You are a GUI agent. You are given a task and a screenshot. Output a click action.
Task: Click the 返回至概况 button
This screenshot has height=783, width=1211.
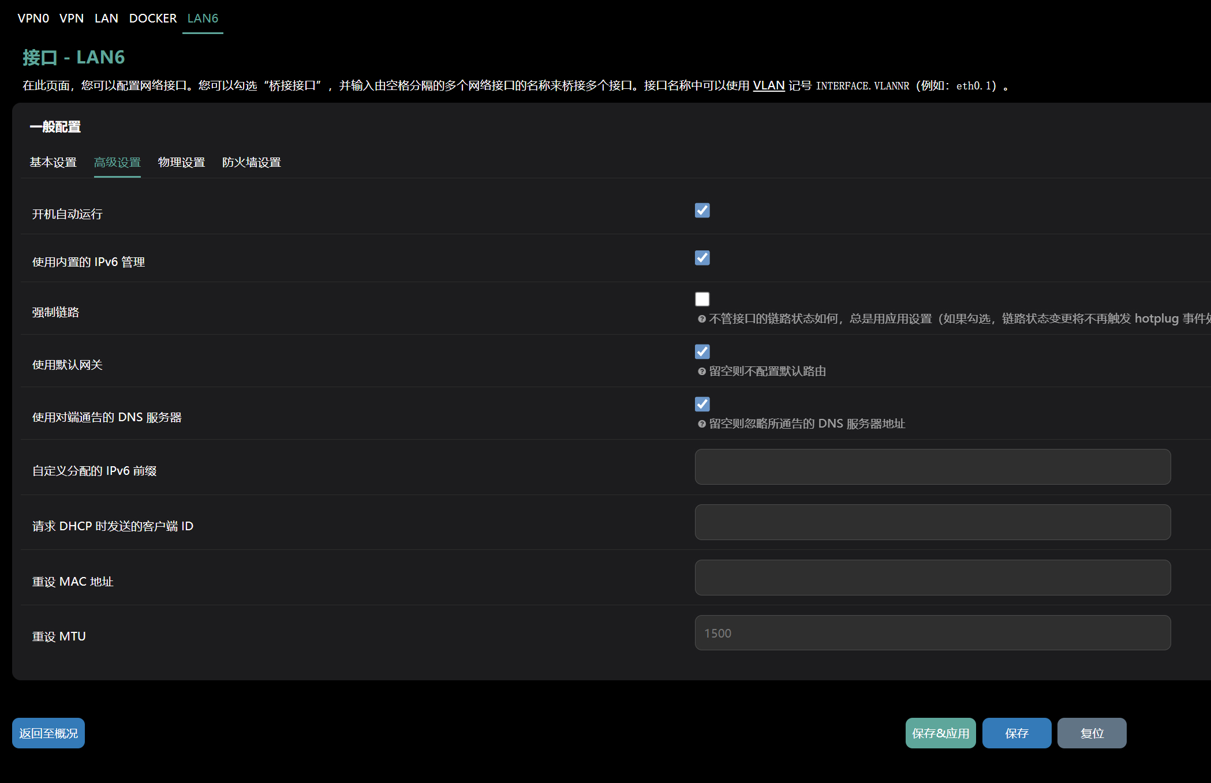tap(48, 733)
